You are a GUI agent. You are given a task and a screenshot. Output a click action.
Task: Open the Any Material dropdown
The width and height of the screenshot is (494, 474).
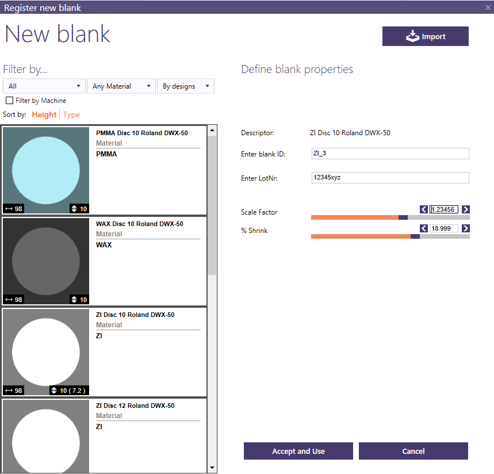click(121, 86)
